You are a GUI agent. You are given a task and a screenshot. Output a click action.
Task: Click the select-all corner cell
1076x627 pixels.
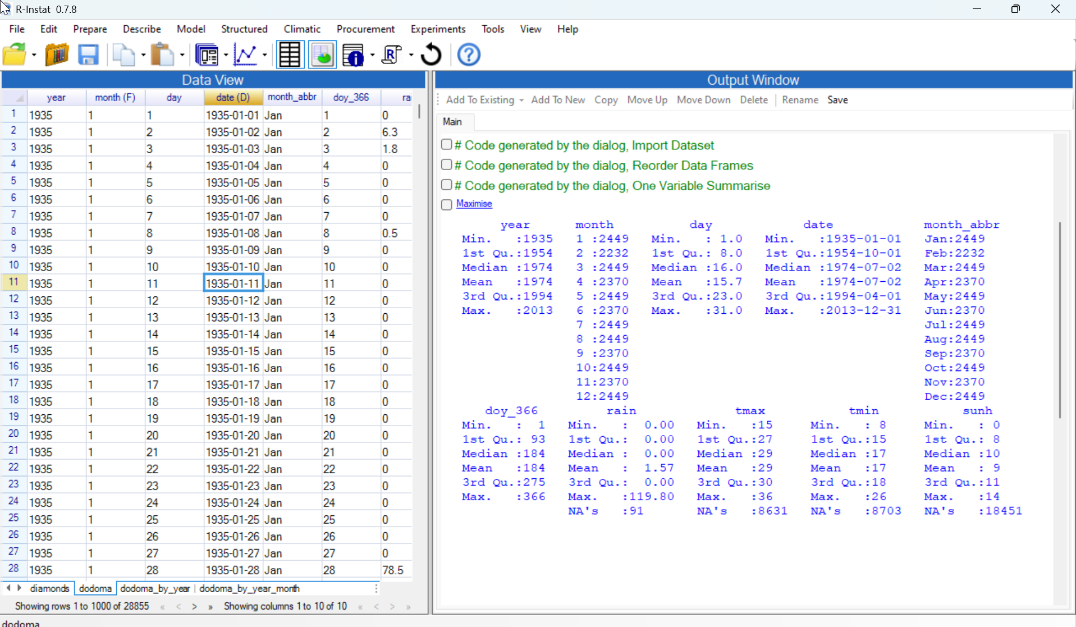tap(15, 98)
